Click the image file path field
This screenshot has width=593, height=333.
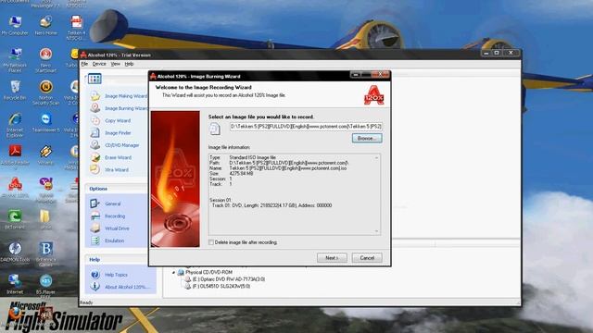(306, 127)
